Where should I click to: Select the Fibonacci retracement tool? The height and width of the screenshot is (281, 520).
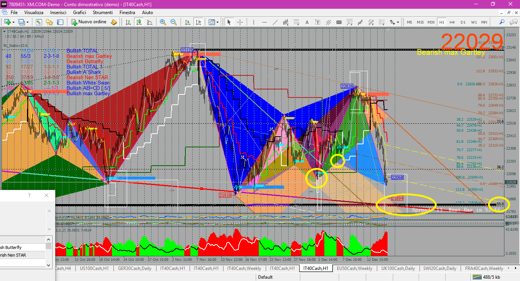tap(296, 22)
